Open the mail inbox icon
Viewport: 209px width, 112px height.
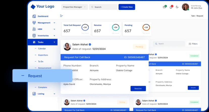(x=164, y=7)
